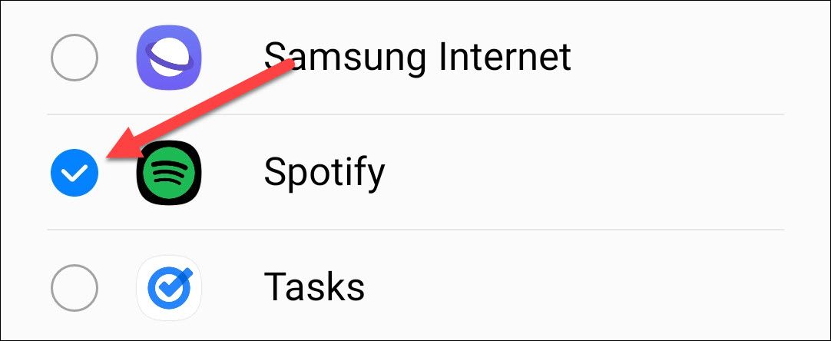Click the Spotify text label

[x=324, y=174]
